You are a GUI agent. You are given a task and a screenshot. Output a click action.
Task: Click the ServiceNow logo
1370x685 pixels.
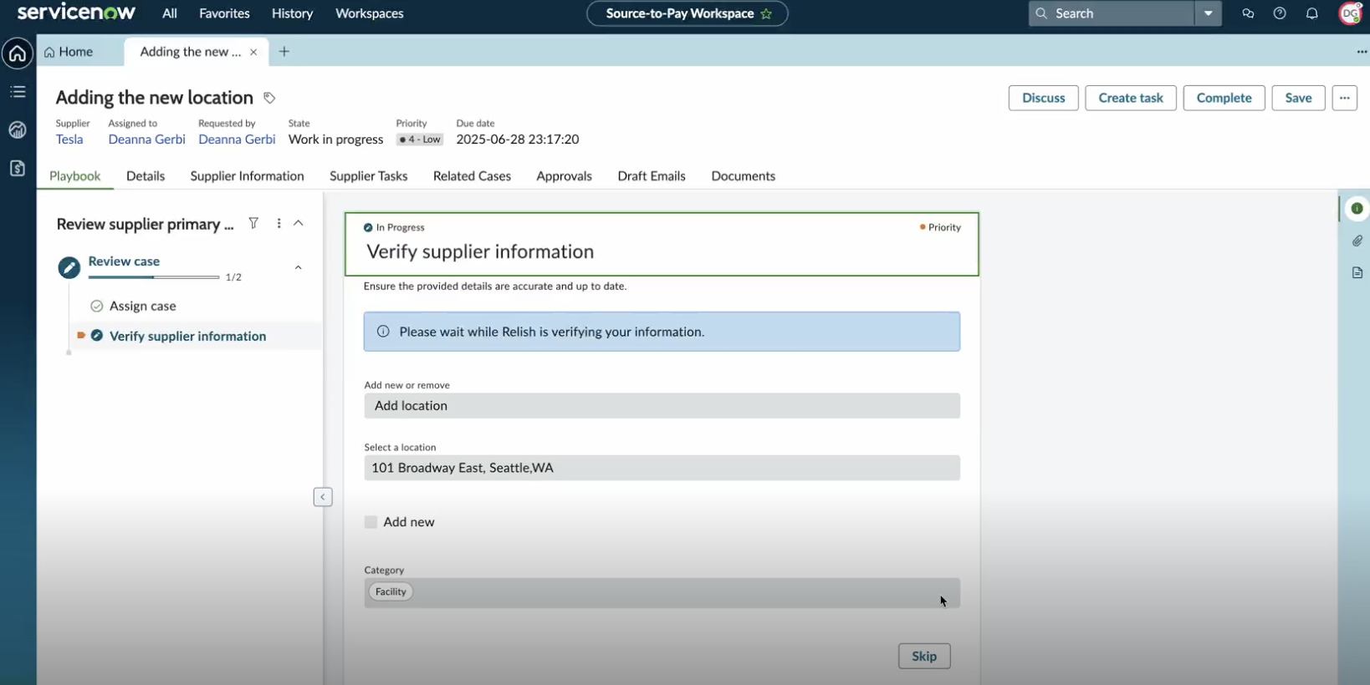pos(76,13)
